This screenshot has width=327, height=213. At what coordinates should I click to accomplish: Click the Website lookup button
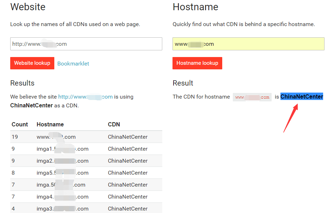pyautogui.click(x=32, y=63)
